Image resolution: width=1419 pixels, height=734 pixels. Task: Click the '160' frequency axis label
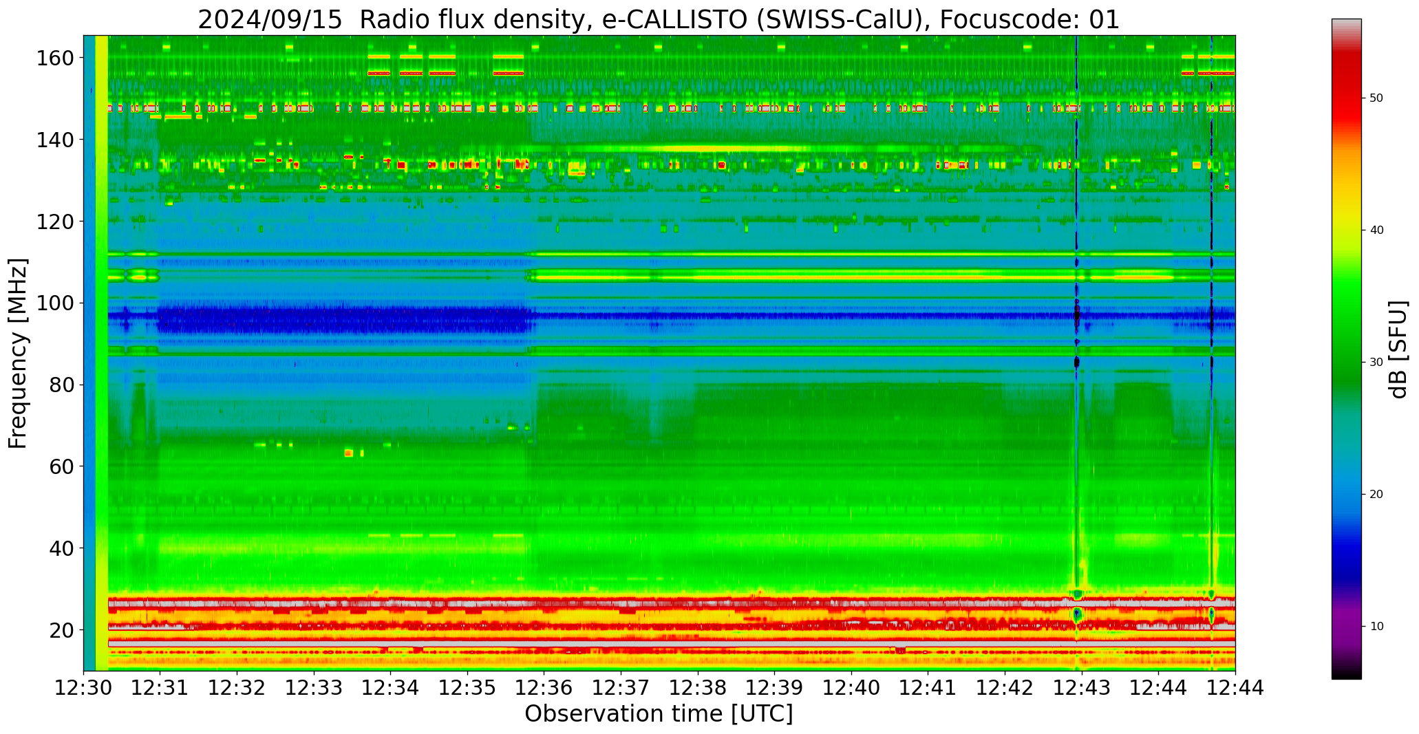[x=56, y=58]
